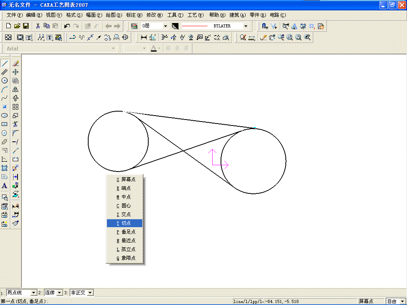Click the pan hand tool

click(272, 38)
